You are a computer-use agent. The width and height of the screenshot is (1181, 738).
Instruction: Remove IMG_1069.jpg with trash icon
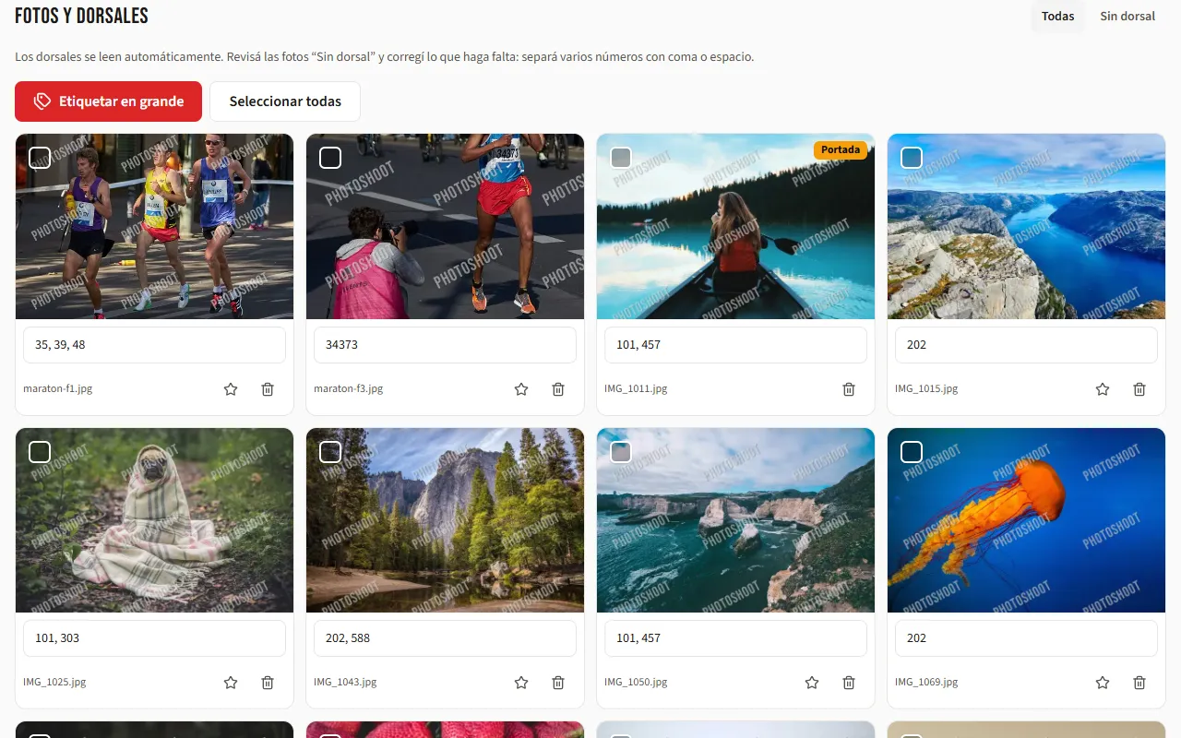coord(1139,683)
